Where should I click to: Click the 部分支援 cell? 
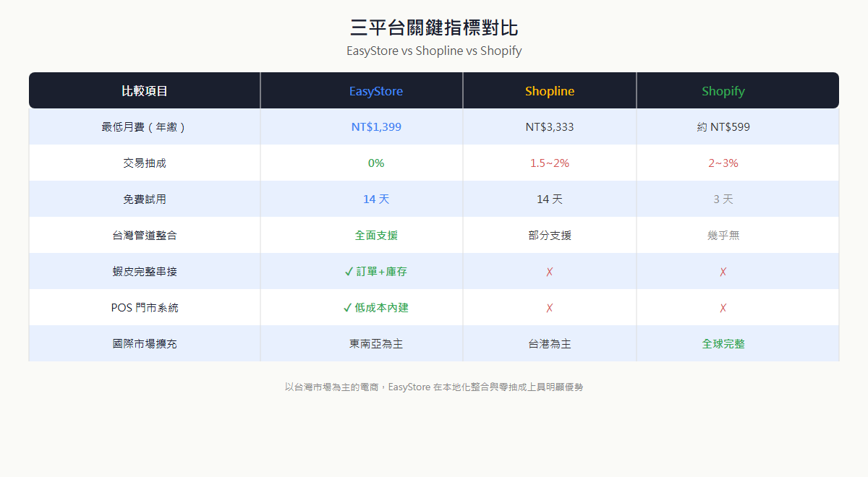(550, 236)
